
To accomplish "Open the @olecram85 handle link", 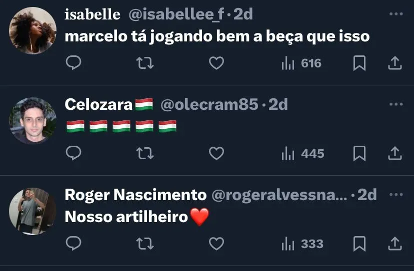I will point(209,104).
